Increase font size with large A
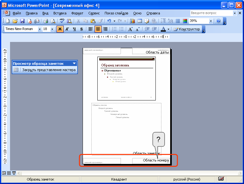 (x=130, y=29)
